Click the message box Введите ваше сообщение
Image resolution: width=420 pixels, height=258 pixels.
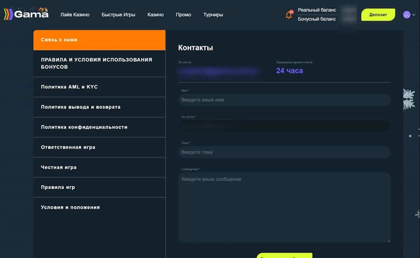coord(284,207)
